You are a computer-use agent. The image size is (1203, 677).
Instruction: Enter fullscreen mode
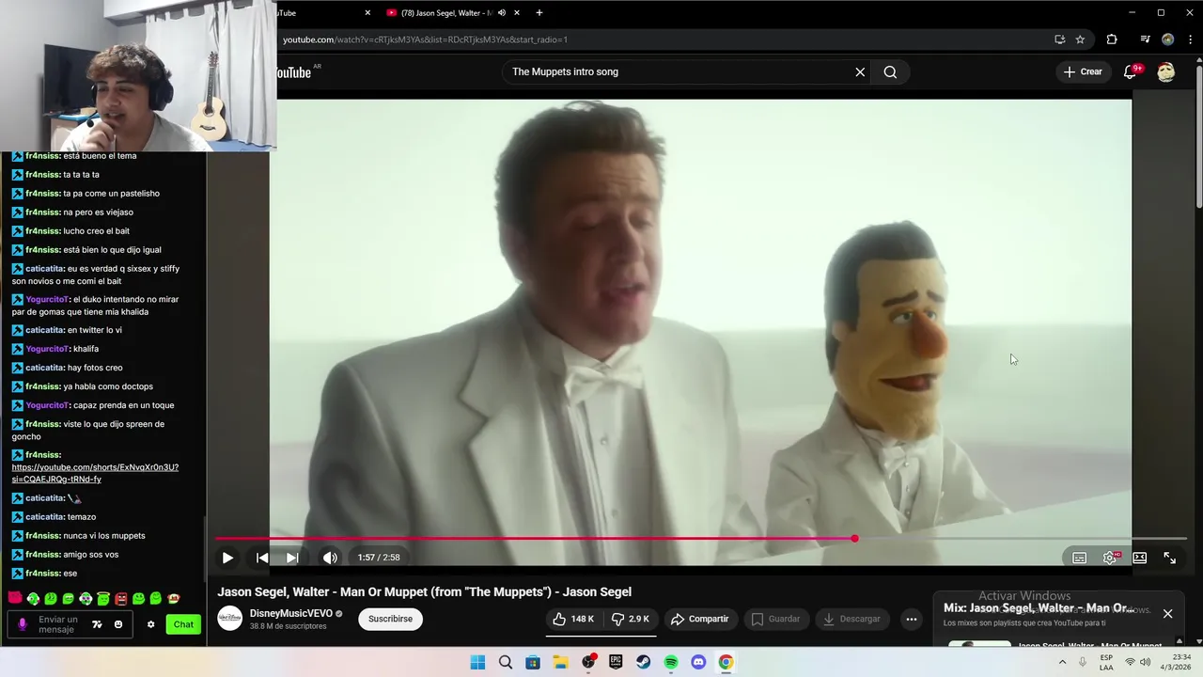pyautogui.click(x=1170, y=558)
